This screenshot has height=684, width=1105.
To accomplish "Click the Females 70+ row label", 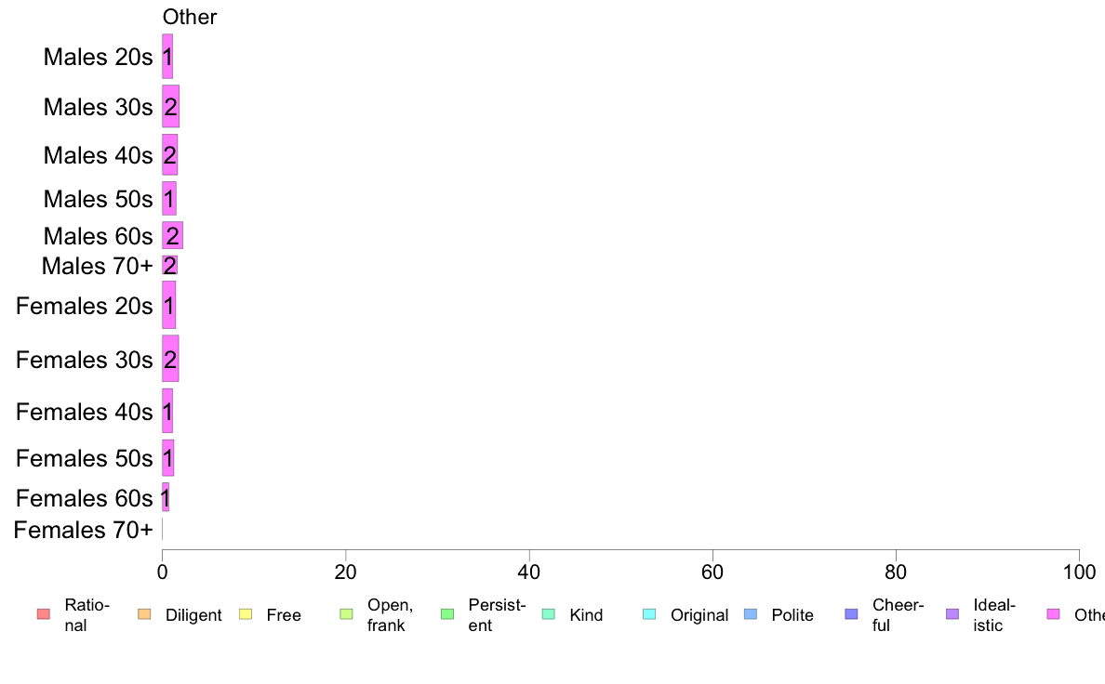I will [x=83, y=530].
